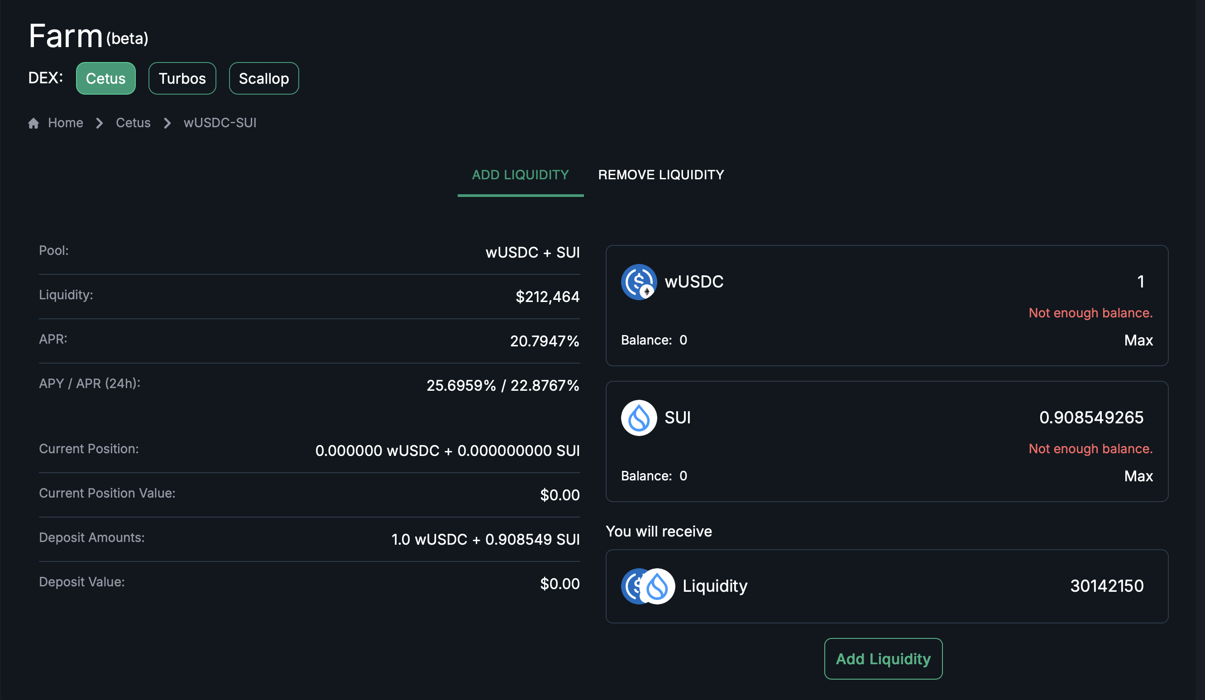Click Max for SUI amount

point(1138,476)
